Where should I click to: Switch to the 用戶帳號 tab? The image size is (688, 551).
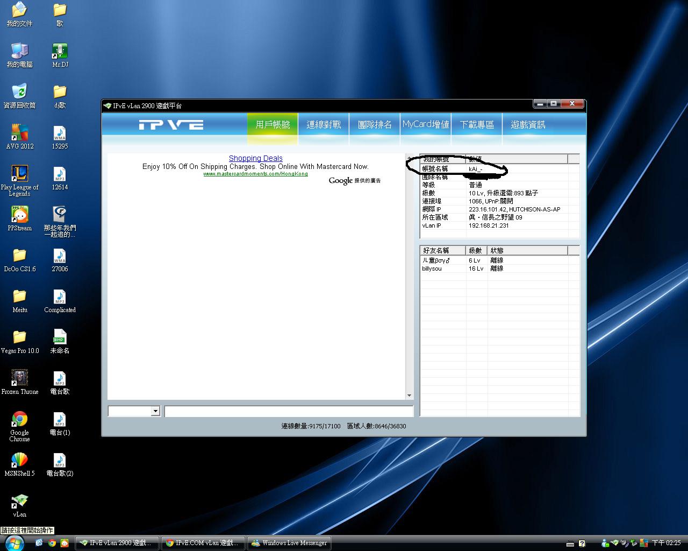tap(273, 125)
